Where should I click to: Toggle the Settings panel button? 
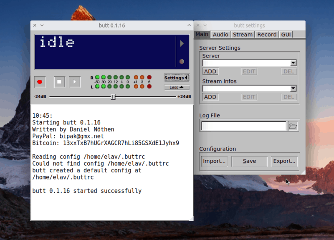pyautogui.click(x=176, y=78)
